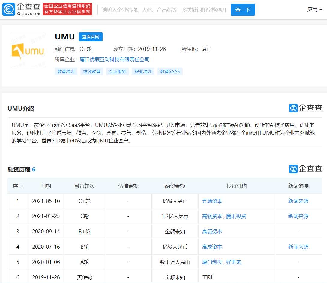Open the 五源资本 investor link
Screen dimensions: 327x283
point(212,201)
